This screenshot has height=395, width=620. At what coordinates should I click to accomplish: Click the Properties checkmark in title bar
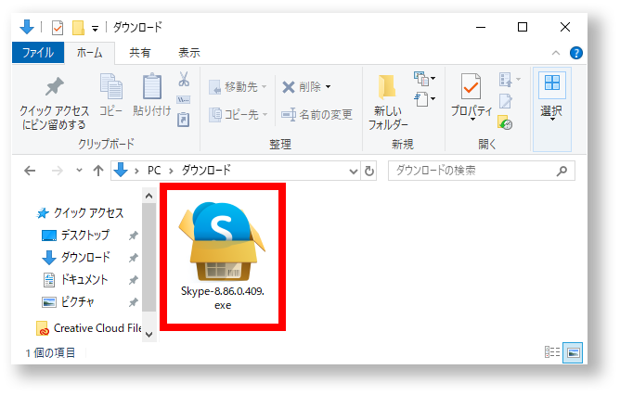pos(58,28)
